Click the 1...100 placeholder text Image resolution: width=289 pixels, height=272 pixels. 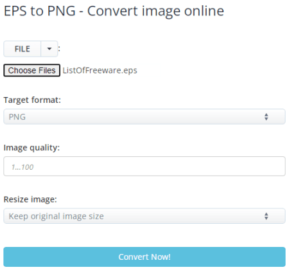click(22, 167)
